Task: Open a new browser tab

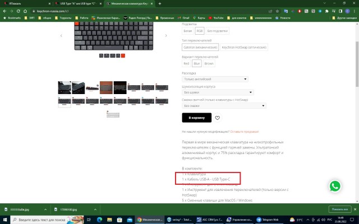Action: (x=160, y=3)
